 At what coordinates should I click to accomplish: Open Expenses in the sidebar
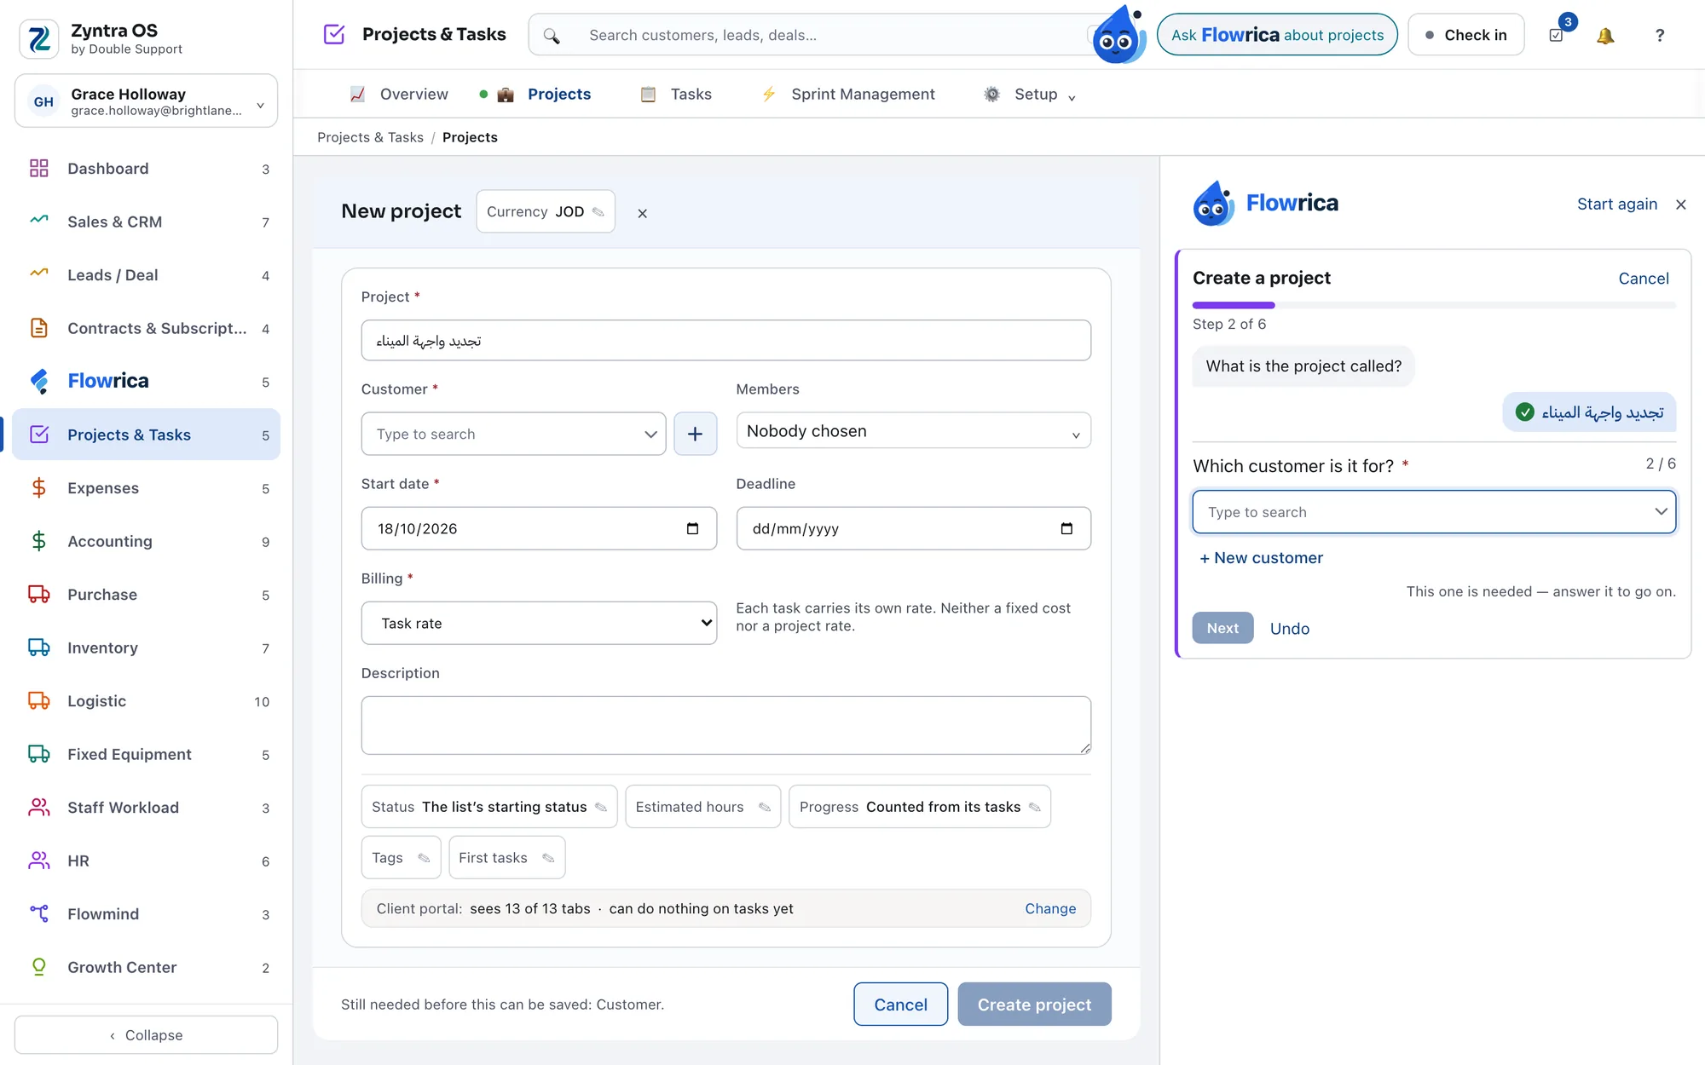coord(147,488)
